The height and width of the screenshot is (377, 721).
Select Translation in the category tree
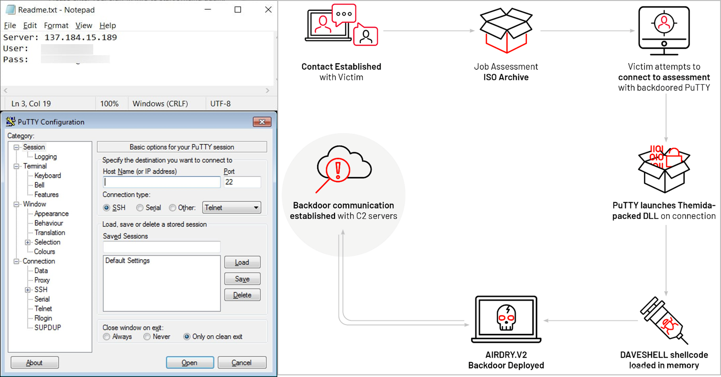pyautogui.click(x=50, y=233)
